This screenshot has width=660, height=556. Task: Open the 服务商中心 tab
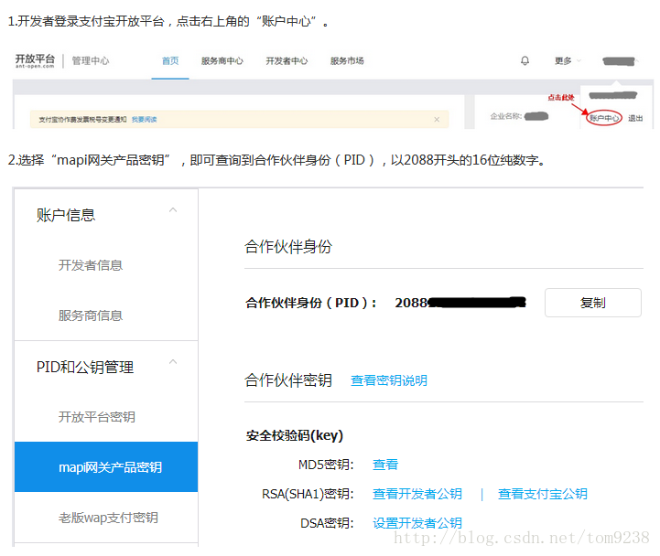pyautogui.click(x=222, y=61)
